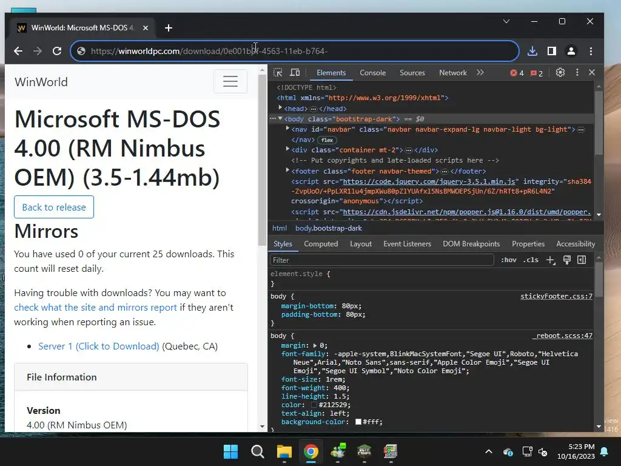
Task: Close the DevTools panel
Action: [x=592, y=73]
